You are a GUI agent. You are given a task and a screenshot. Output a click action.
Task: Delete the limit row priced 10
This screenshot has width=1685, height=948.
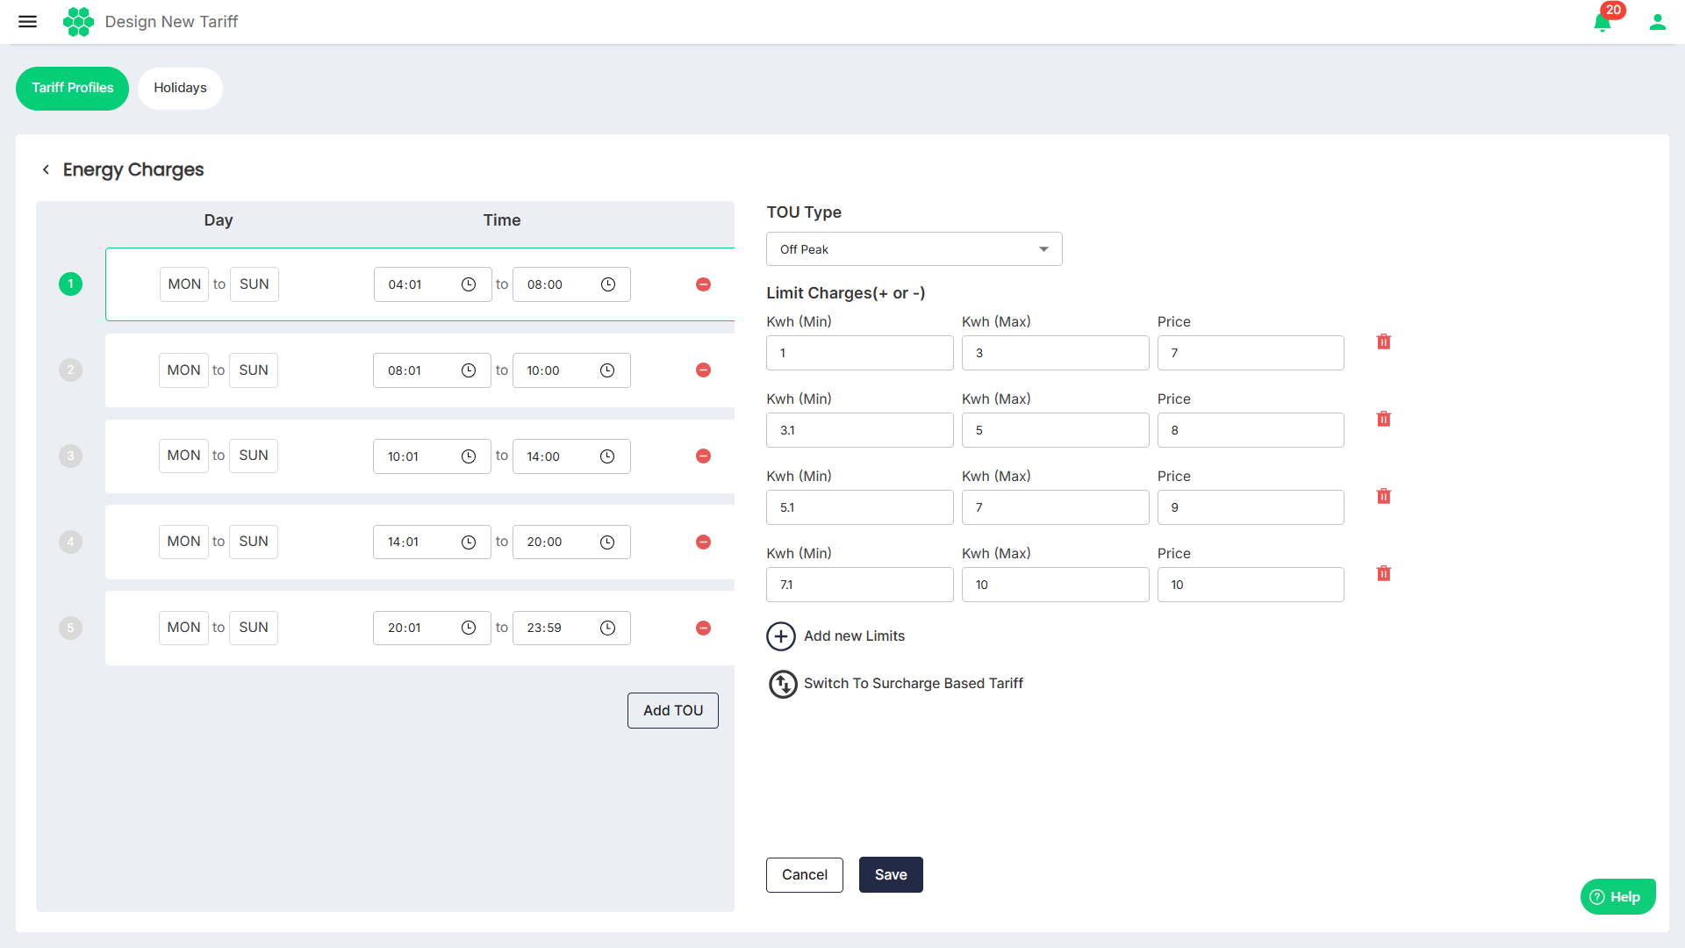(1383, 573)
